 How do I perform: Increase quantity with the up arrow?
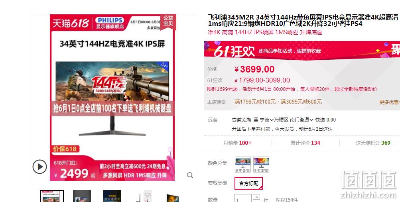[x=256, y=197]
